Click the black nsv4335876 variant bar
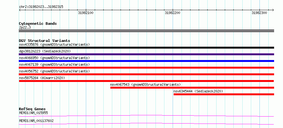This screenshot has width=283, height=128. pyautogui.click(x=146, y=48)
